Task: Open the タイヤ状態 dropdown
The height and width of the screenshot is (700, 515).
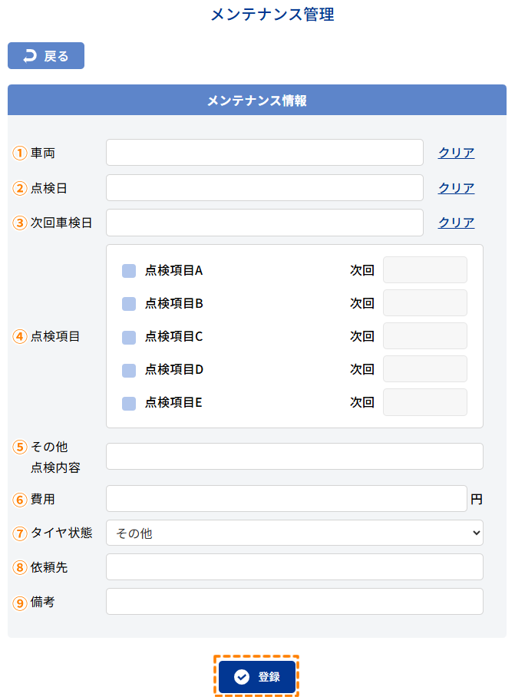Action: click(x=295, y=533)
